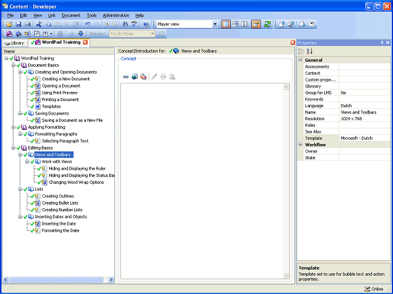Collapse the Workflow properties section
Image resolution: width=393 pixels, height=294 pixels.
pos(300,145)
